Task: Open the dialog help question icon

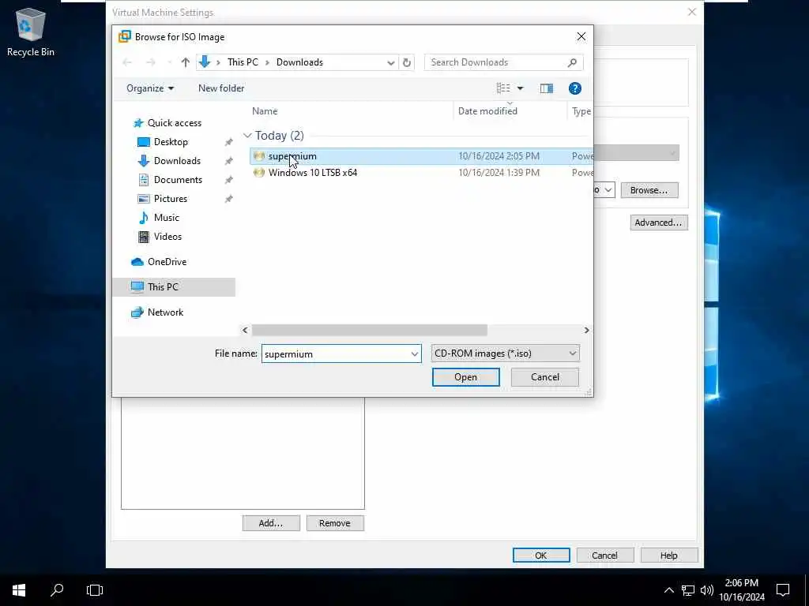Action: click(x=575, y=88)
